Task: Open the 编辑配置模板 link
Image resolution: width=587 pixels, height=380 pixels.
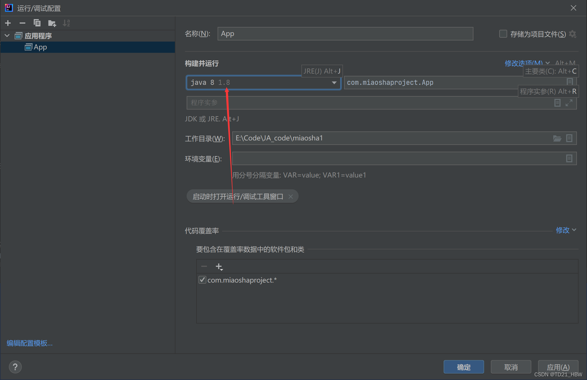Action: (30, 343)
